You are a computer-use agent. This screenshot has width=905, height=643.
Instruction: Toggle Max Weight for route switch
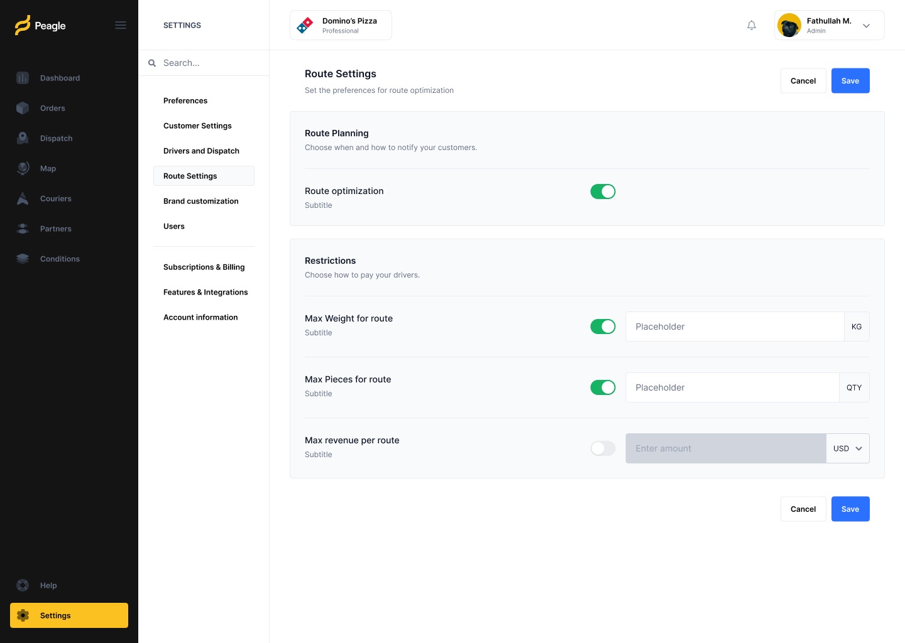click(603, 327)
